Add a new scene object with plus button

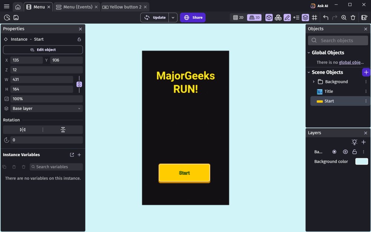(x=366, y=72)
